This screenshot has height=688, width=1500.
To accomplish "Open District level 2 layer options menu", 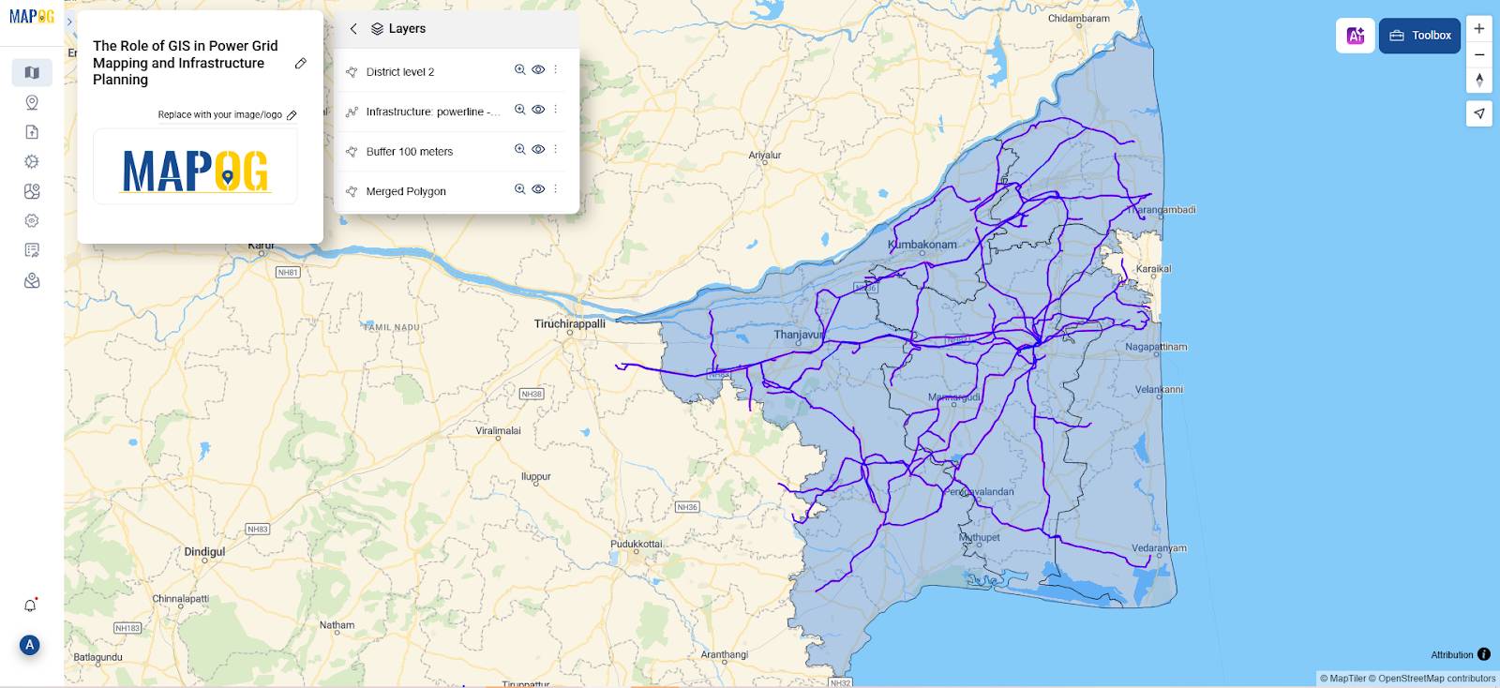I will tap(556, 69).
